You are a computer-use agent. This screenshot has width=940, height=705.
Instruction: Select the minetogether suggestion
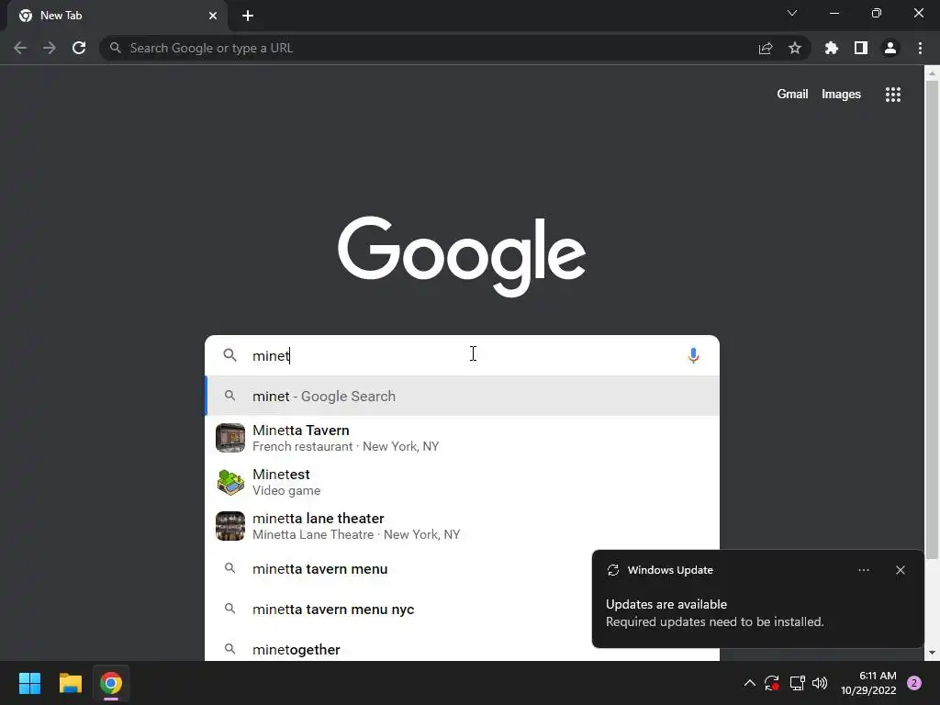[x=398, y=649]
